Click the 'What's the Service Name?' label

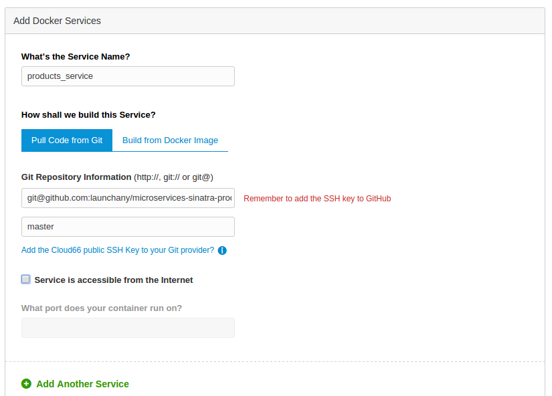coord(76,57)
